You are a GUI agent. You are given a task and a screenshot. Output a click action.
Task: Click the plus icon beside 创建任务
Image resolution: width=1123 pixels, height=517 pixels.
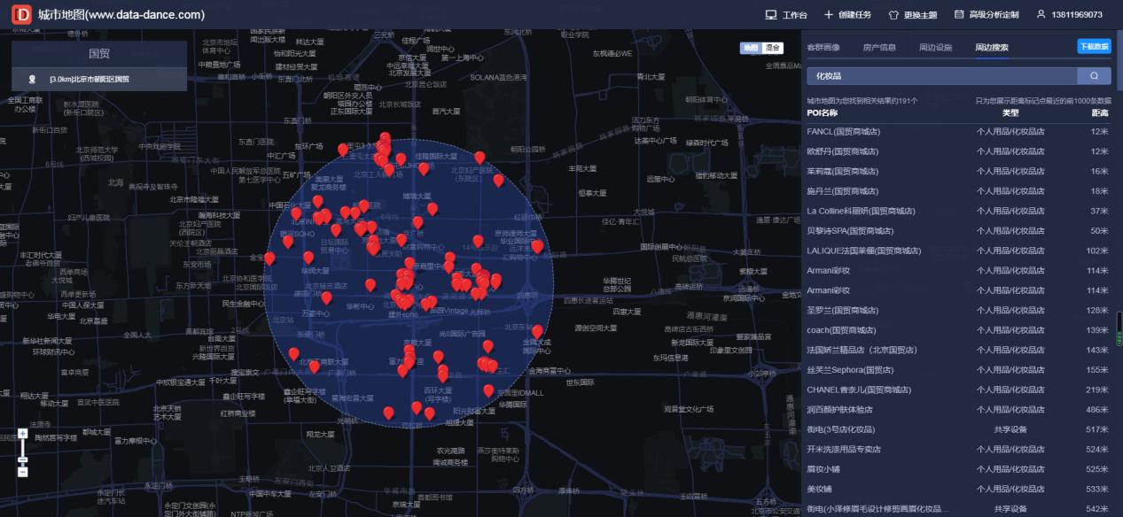coord(829,15)
